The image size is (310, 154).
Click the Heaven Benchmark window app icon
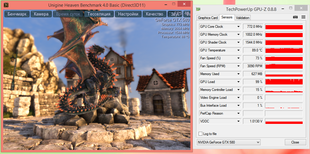[x=6, y=4]
